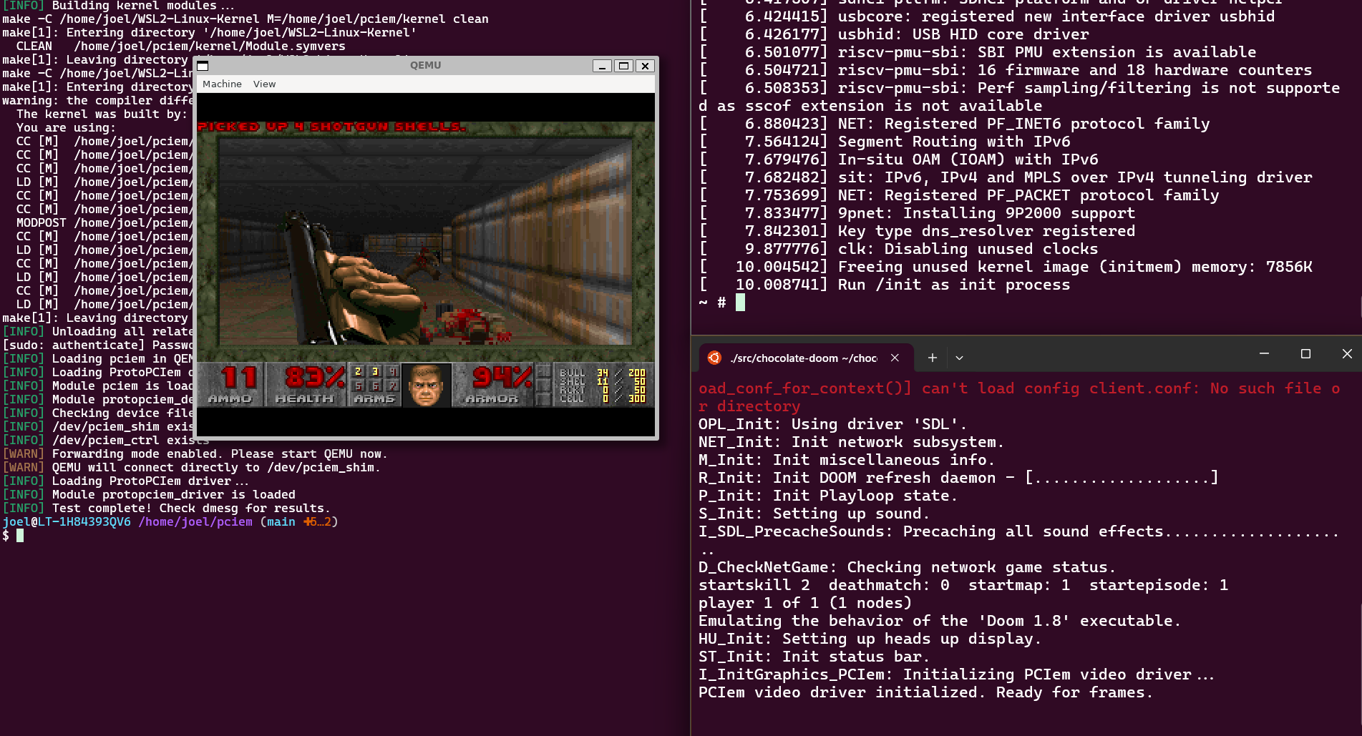Click "P_Init: Init Playloop state." line
Image resolution: width=1362 pixels, height=736 pixels.
click(x=829, y=496)
